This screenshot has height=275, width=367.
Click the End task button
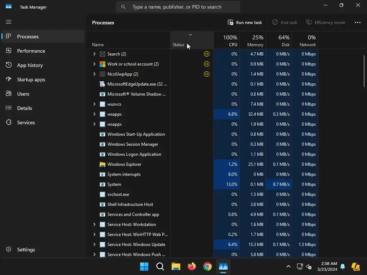285,23
